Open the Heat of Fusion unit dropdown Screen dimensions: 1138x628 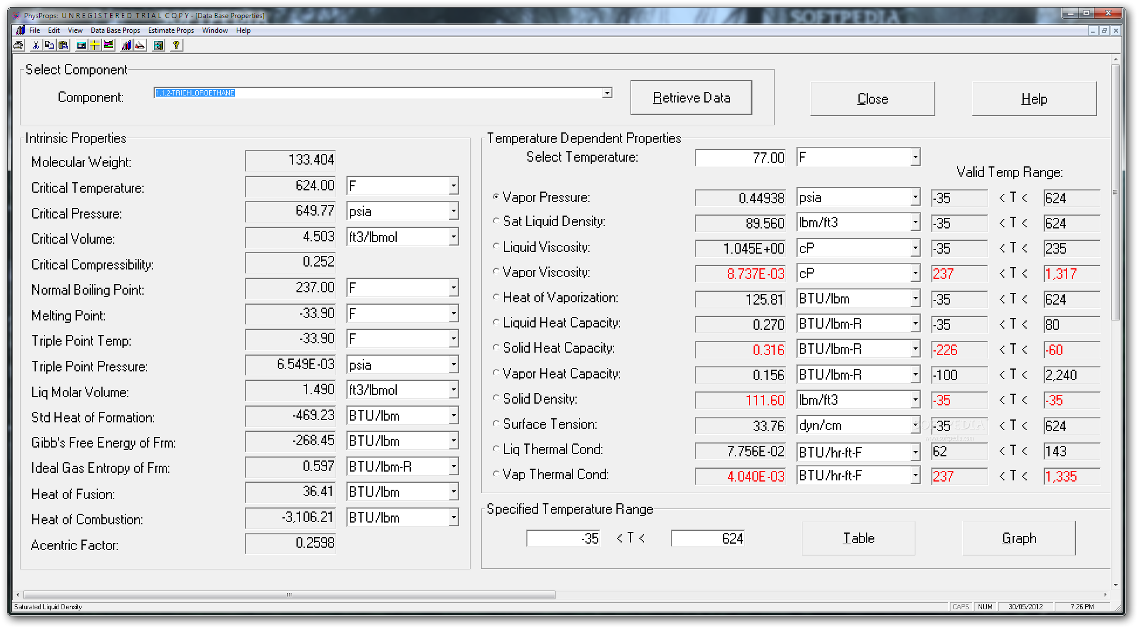pyautogui.click(x=453, y=492)
